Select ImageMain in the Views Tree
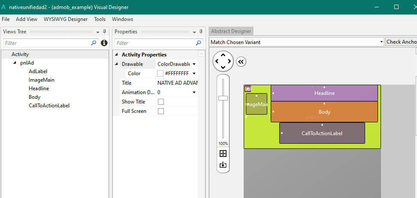Image resolution: width=417 pixels, height=198 pixels. (x=42, y=80)
